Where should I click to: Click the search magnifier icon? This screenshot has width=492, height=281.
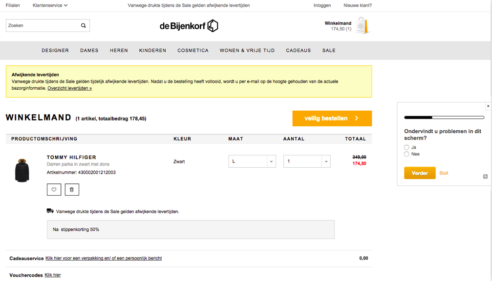[x=83, y=26]
